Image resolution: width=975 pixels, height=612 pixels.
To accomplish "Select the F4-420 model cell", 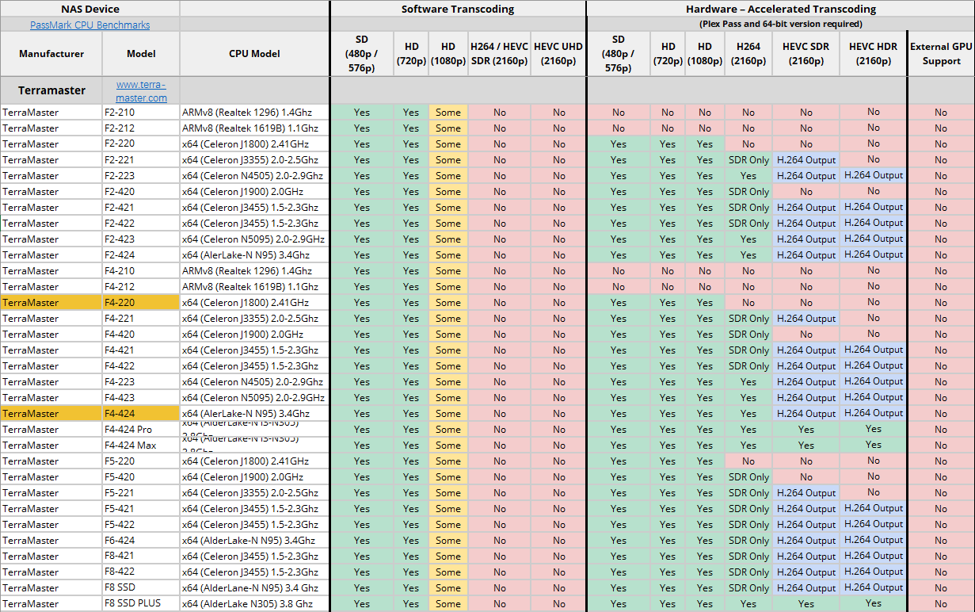I will [x=141, y=334].
